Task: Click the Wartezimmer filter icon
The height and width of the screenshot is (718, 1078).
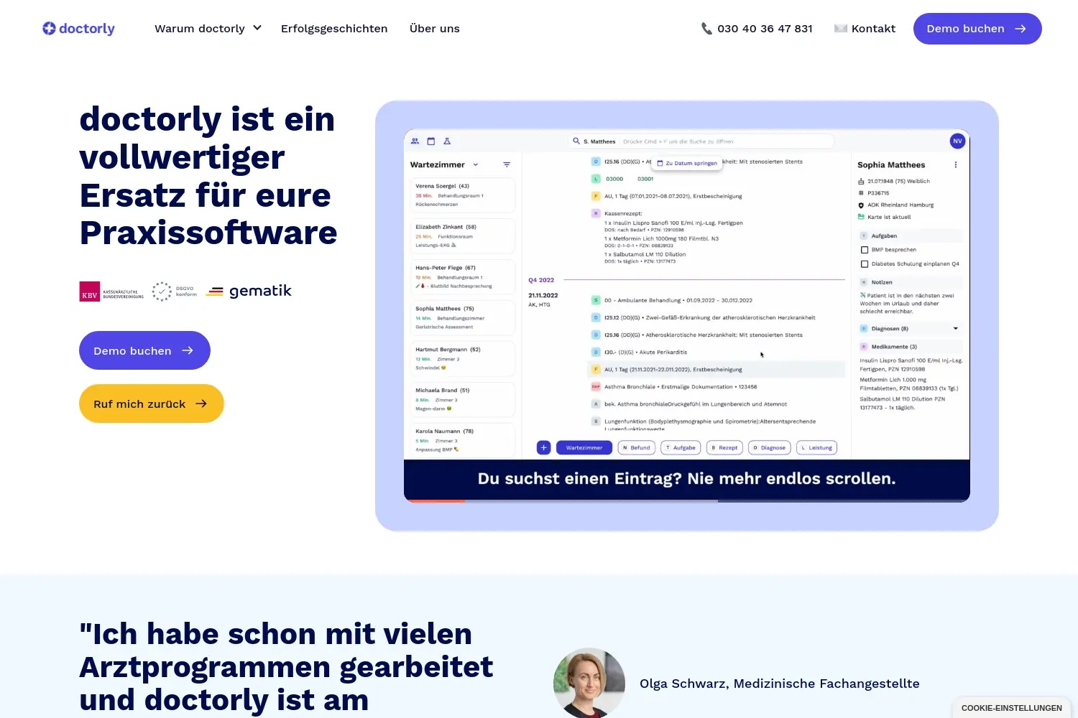Action: coord(507,165)
